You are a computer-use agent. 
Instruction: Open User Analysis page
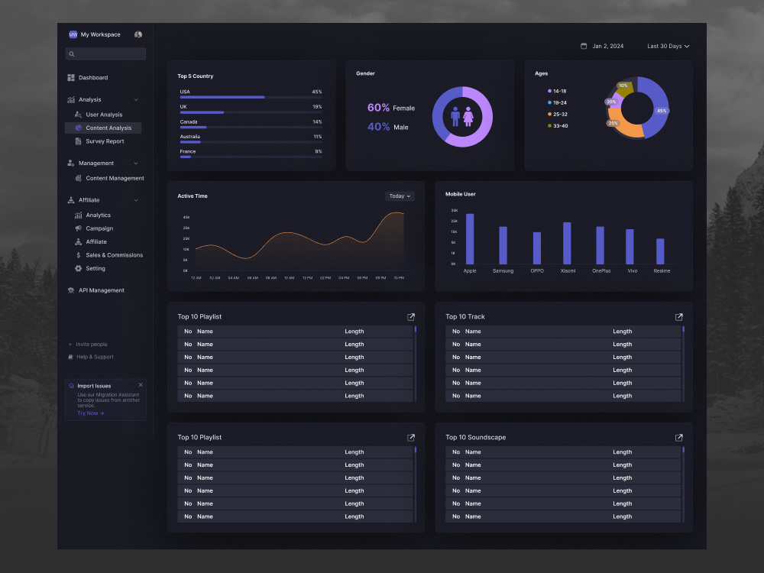(104, 115)
